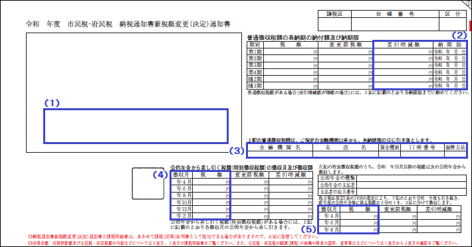Click blank field beside 公的年金の種類
Viewport: 472px width, 247px height.
(x=412, y=178)
